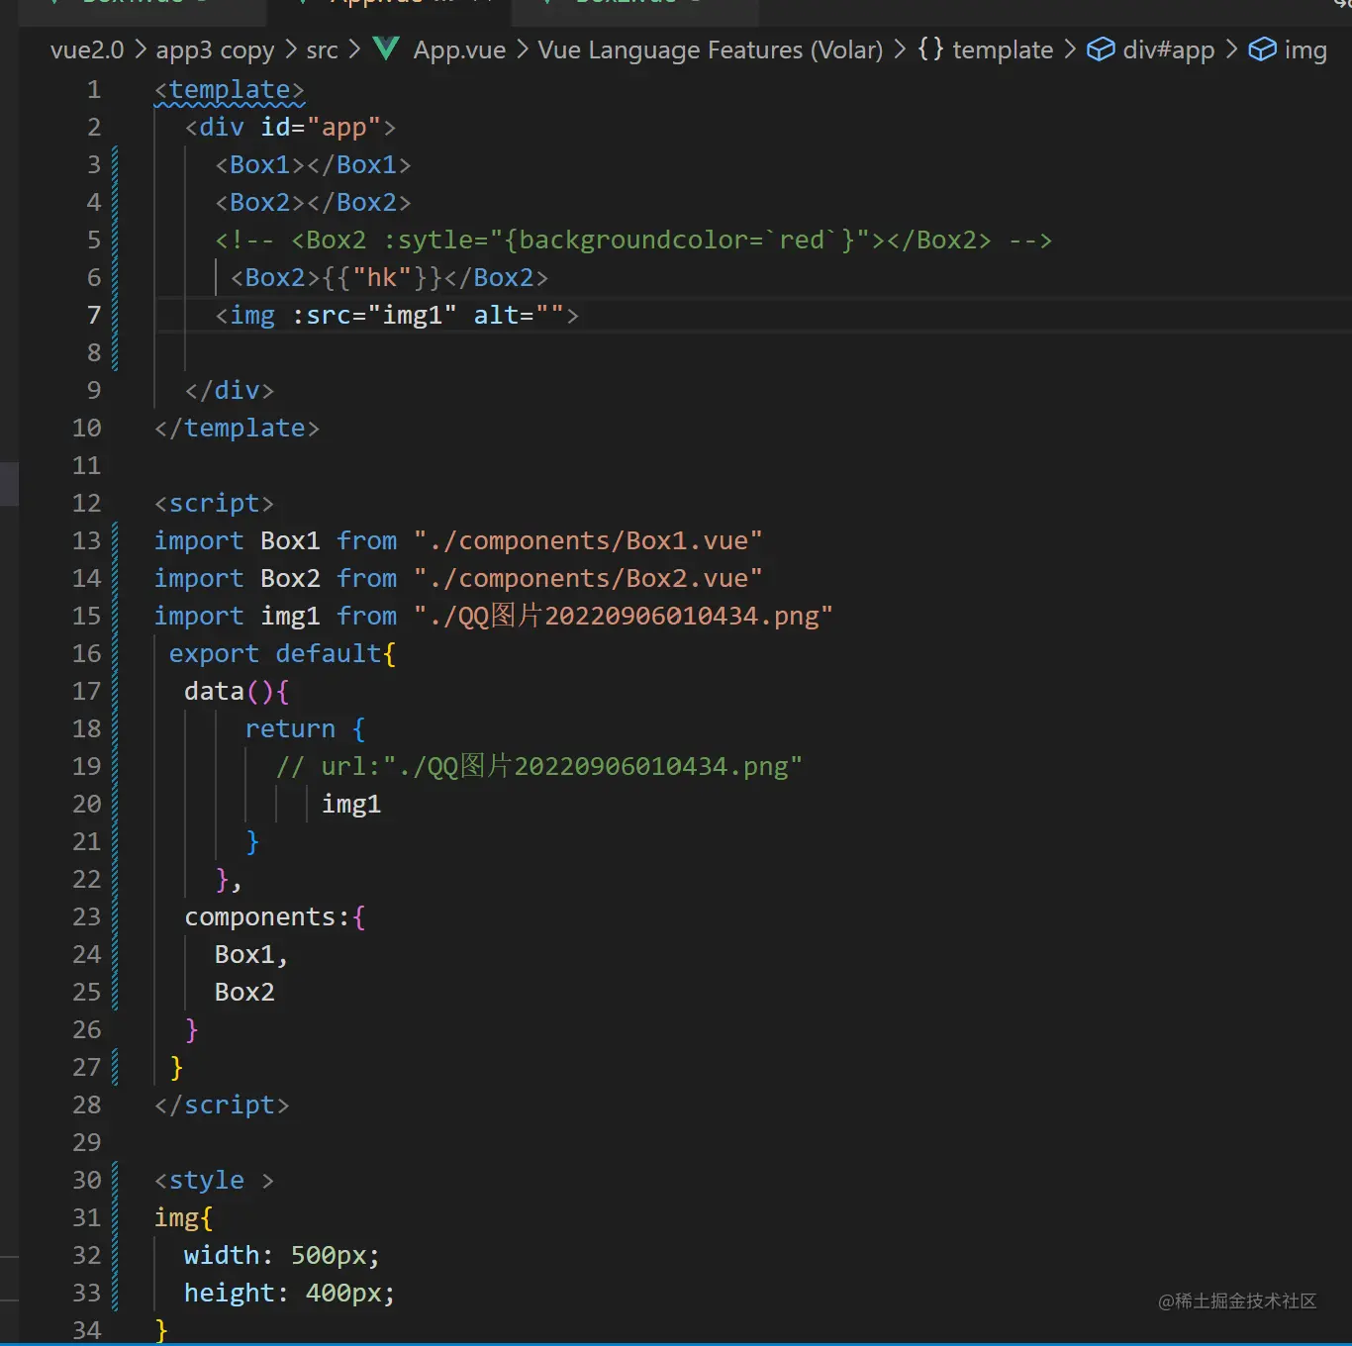Click the 'components:{' line
1352x1346 pixels.
[275, 917]
